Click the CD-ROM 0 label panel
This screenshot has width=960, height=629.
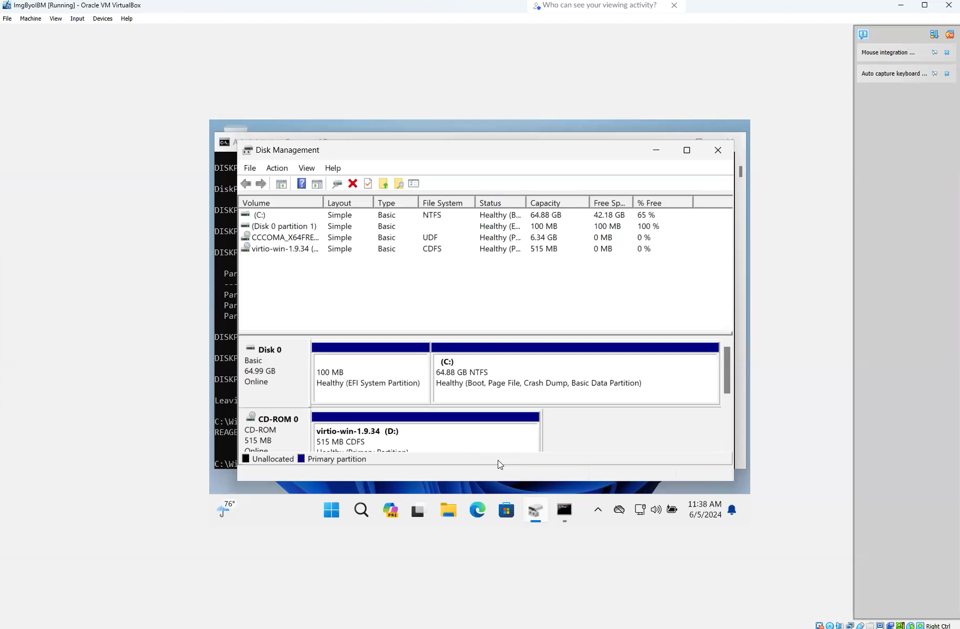point(274,431)
